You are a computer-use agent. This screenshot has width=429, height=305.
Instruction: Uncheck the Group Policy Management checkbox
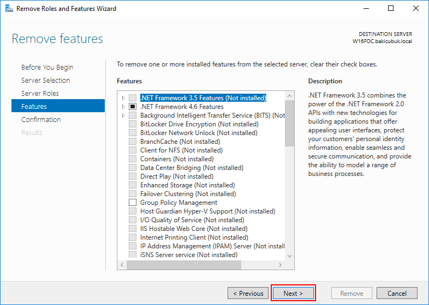click(133, 203)
